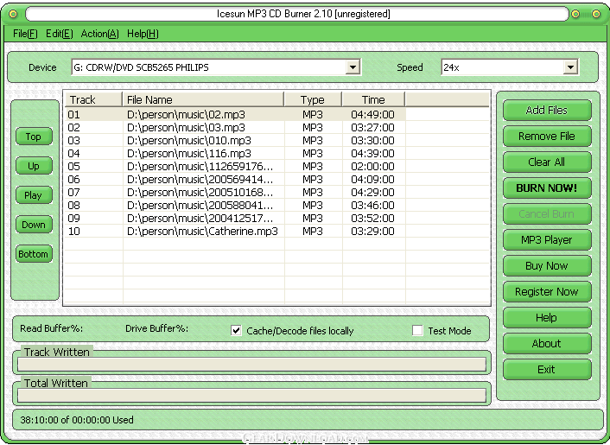Move track to Bottom button
The height and width of the screenshot is (445, 610).
(34, 254)
